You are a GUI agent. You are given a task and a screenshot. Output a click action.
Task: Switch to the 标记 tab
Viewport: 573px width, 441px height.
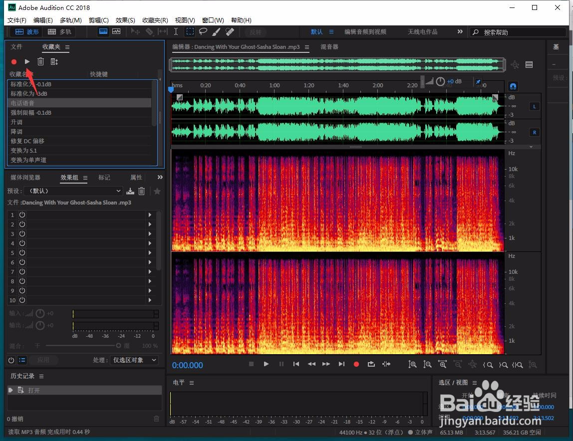tap(104, 177)
